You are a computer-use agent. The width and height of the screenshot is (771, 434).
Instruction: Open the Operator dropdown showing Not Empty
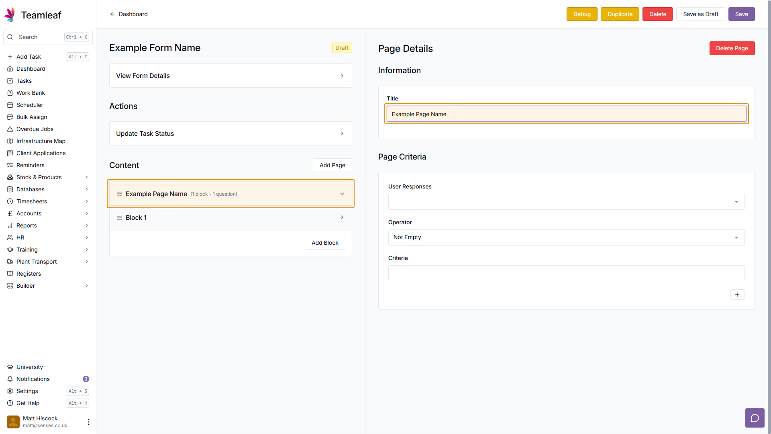point(566,237)
